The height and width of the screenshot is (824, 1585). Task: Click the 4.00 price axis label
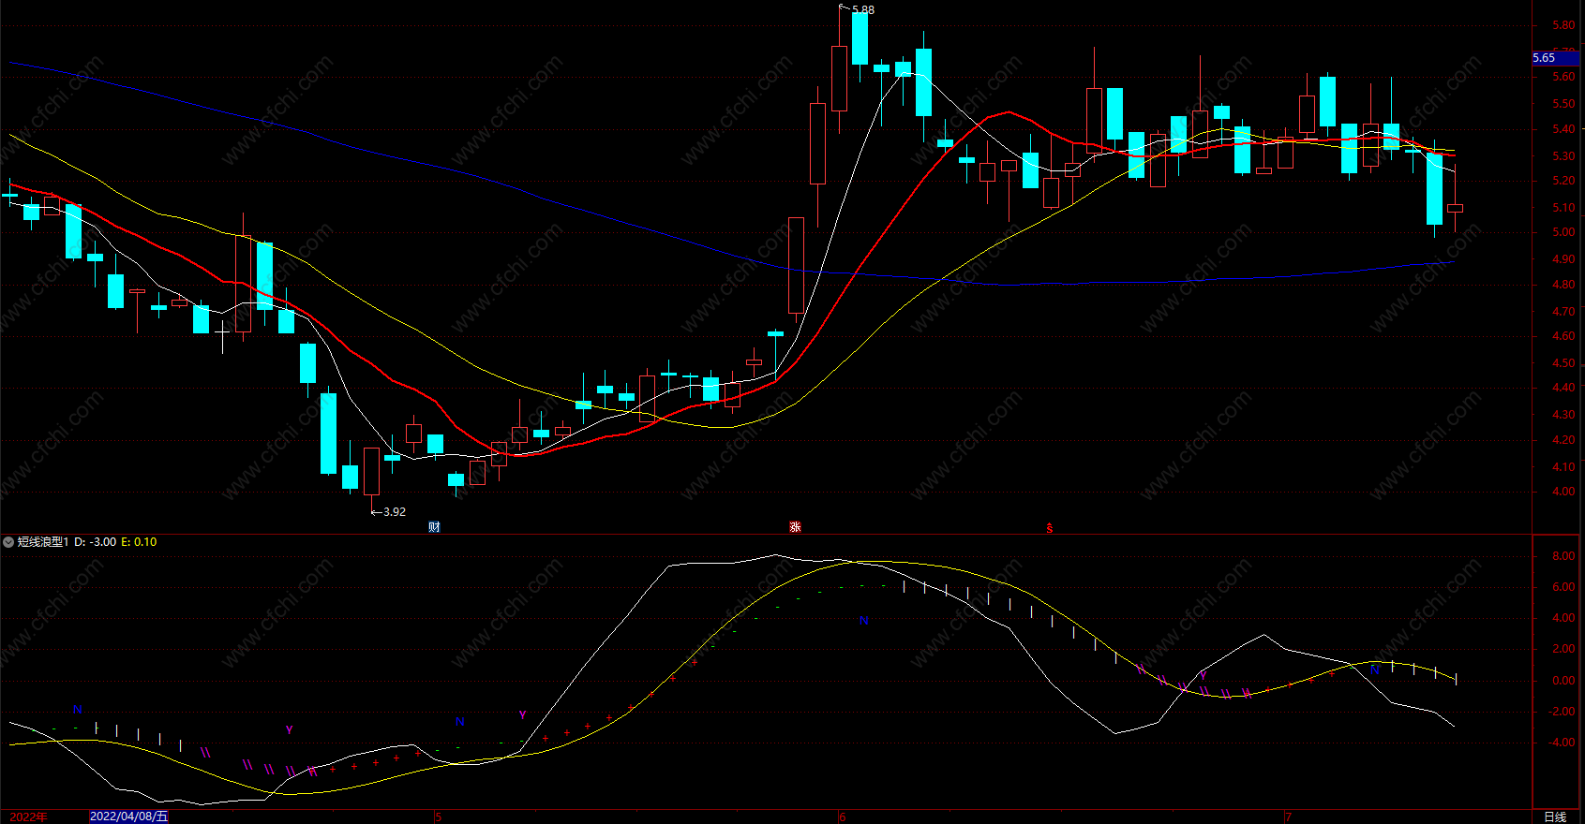(x=1563, y=492)
